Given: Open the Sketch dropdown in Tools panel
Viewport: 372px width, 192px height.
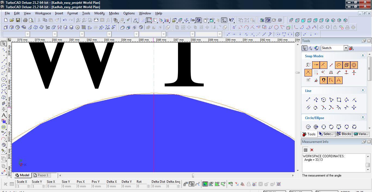Looking at the screenshot, I should pos(346,48).
